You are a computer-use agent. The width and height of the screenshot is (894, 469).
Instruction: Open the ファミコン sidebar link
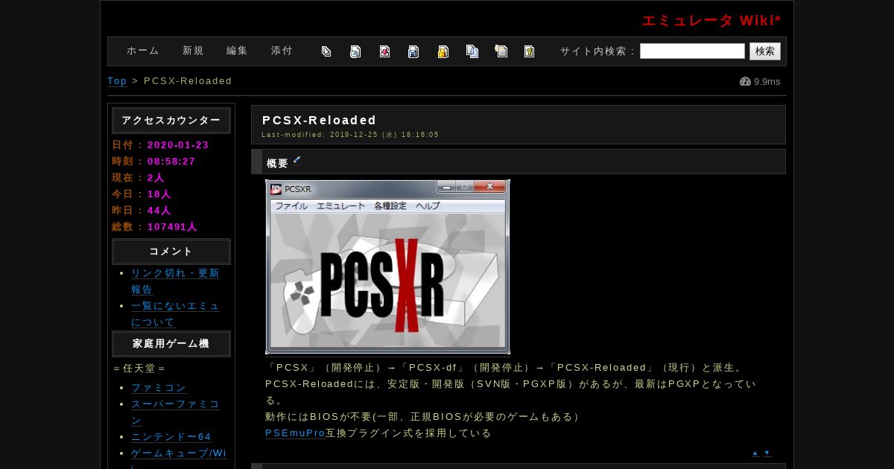[x=159, y=387]
